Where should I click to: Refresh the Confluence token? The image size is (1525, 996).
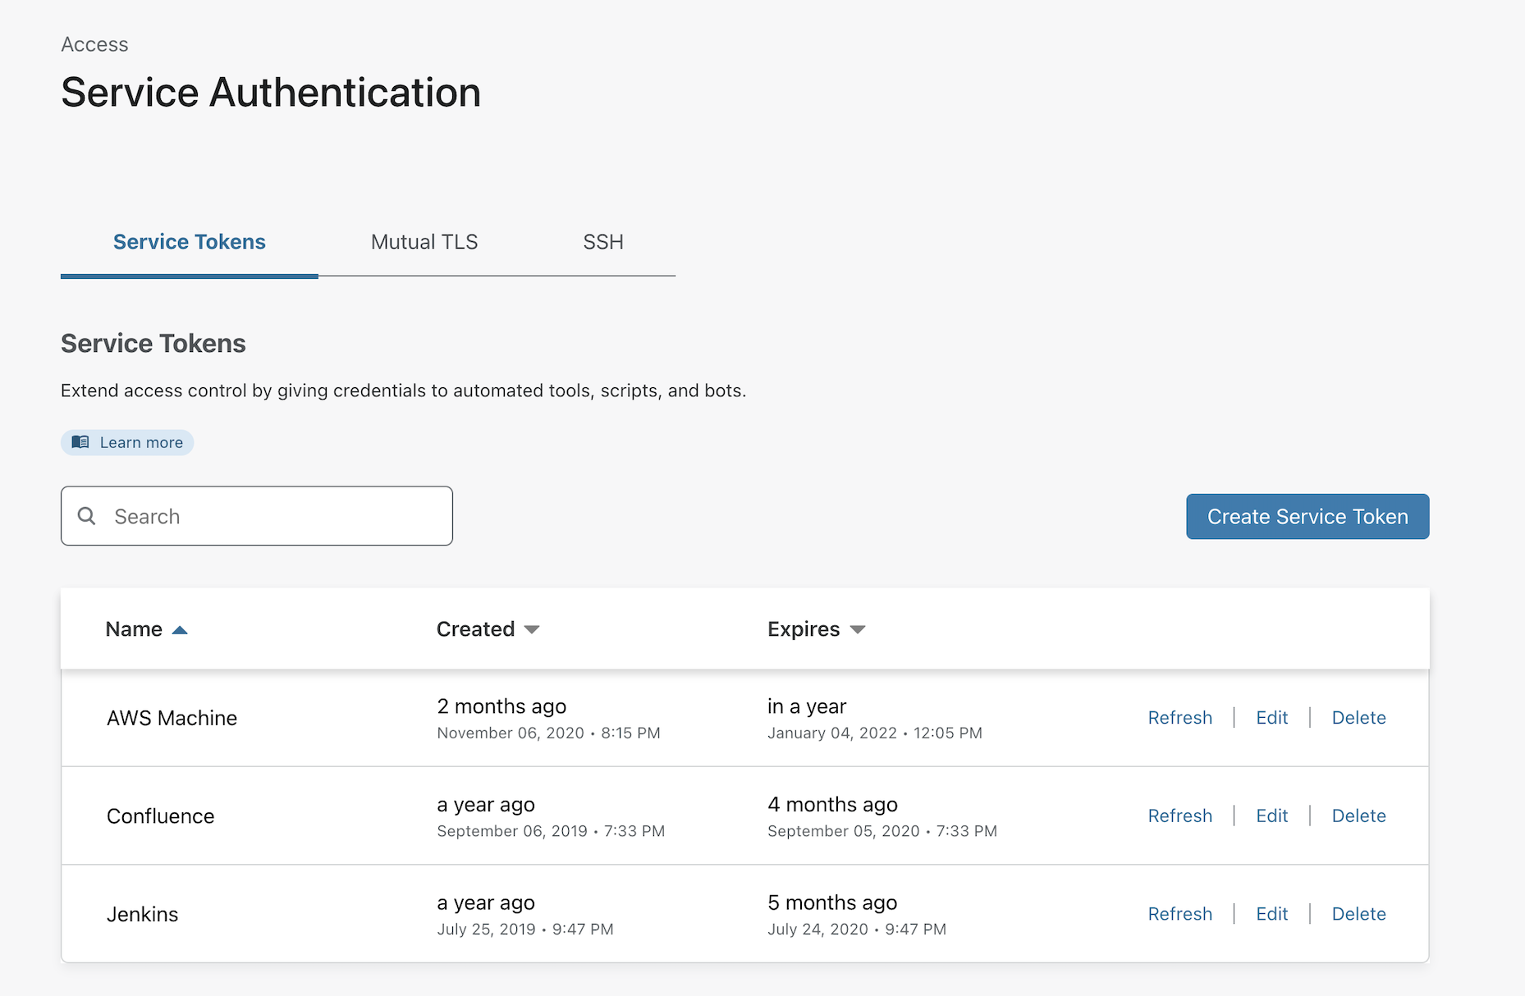tap(1180, 816)
